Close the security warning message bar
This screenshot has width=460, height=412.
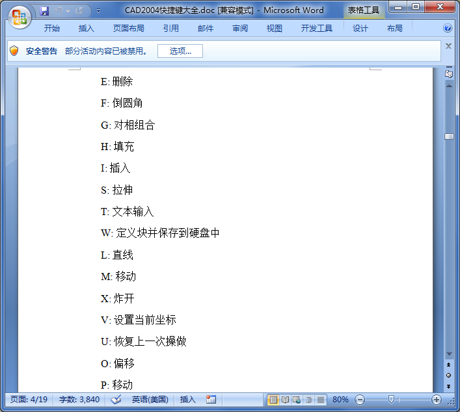pos(448,46)
